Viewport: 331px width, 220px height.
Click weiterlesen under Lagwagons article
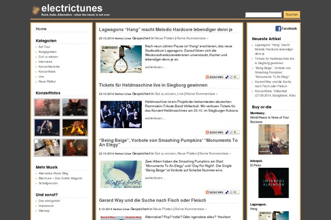pyautogui.click(x=155, y=67)
